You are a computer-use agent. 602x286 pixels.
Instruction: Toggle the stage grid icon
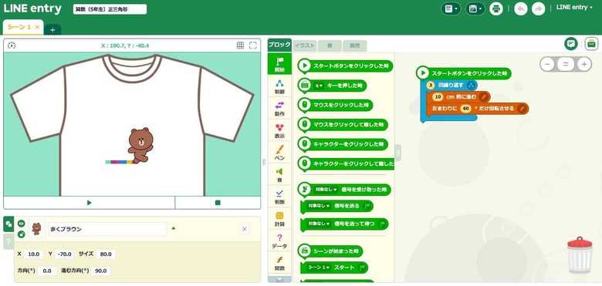(x=240, y=45)
